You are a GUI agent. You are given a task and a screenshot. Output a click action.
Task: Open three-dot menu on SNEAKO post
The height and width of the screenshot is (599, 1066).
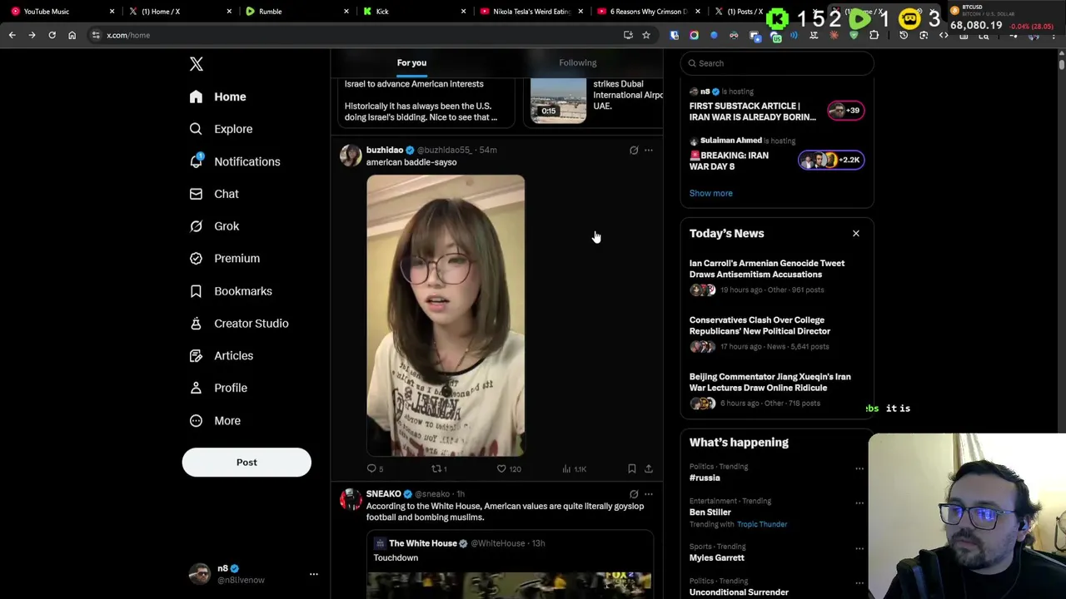[x=649, y=494]
